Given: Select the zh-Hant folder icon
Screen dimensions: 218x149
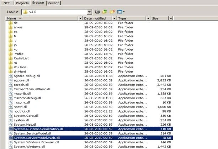Looking at the screenshot, I should point(11,71).
